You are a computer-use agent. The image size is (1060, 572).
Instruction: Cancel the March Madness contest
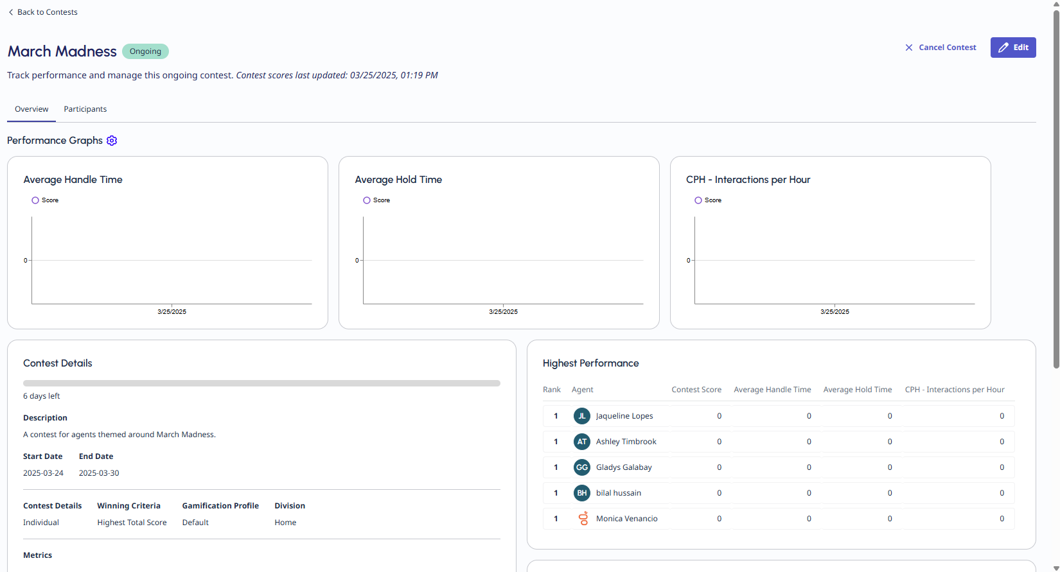941,48
